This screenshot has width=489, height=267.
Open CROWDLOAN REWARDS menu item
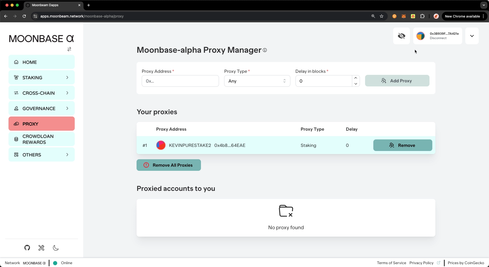tap(41, 139)
